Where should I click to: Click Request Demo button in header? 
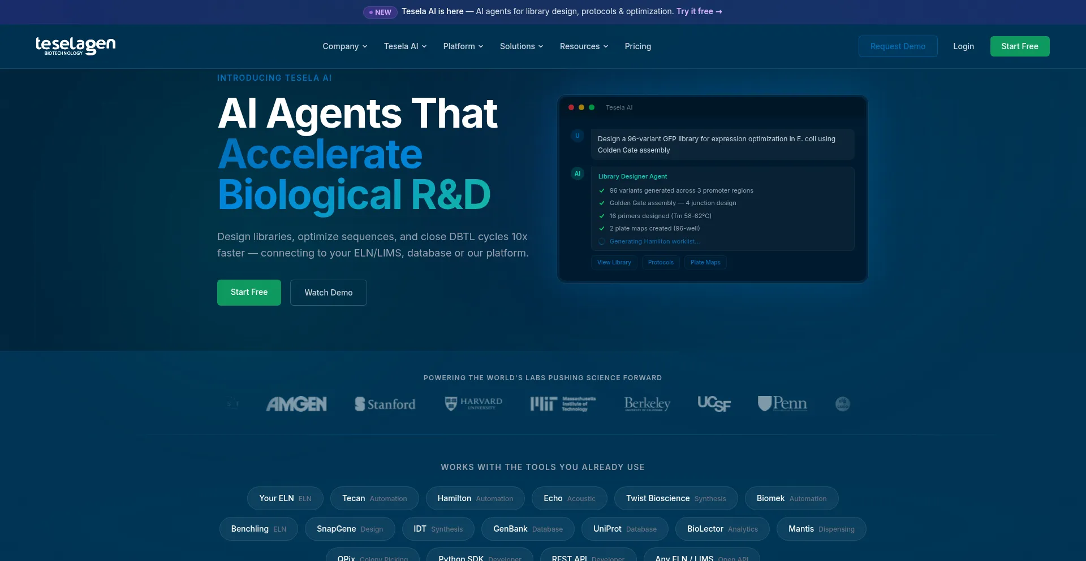pos(898,46)
